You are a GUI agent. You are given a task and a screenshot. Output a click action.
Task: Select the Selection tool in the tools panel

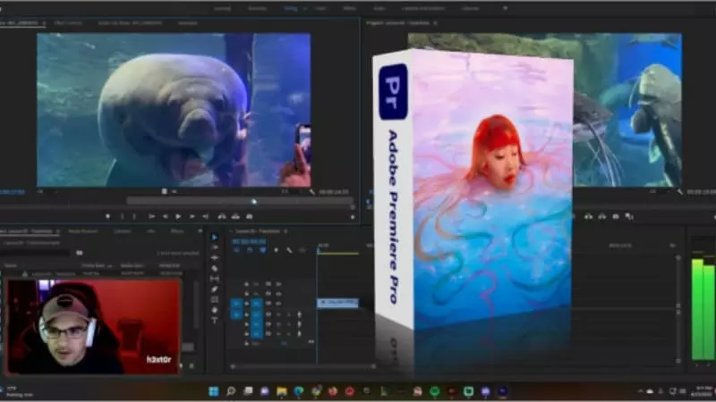pos(215,238)
